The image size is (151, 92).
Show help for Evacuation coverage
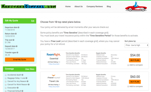18,88
